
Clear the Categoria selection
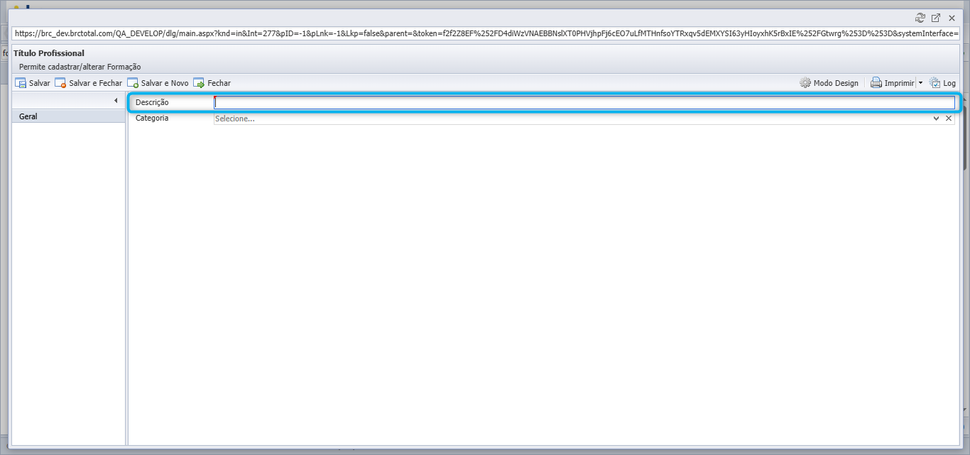click(x=949, y=119)
